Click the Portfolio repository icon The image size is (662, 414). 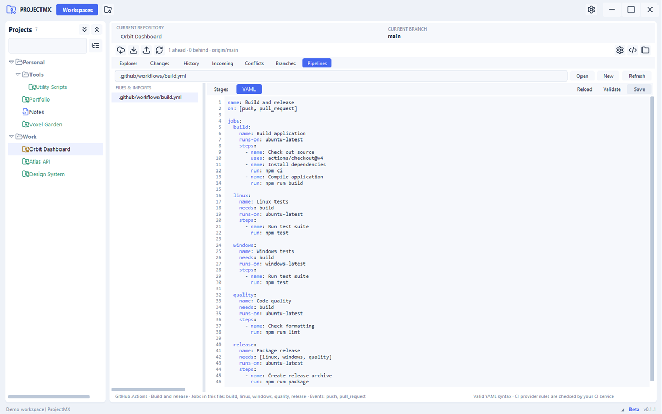click(25, 99)
